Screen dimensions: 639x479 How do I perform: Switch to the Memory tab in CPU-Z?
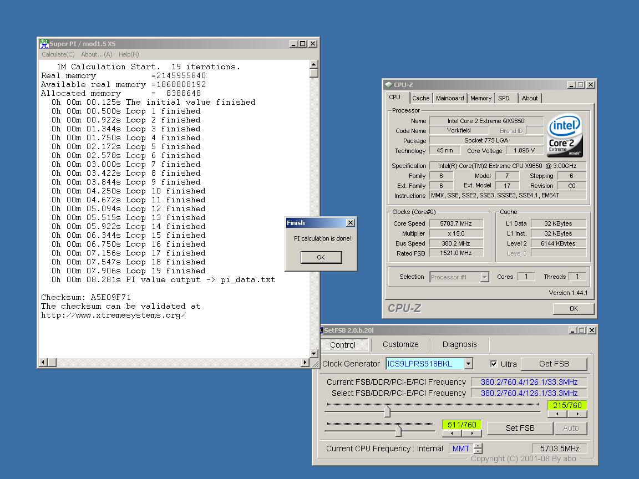[481, 98]
